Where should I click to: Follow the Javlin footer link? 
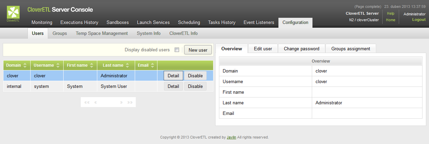coord(231,137)
